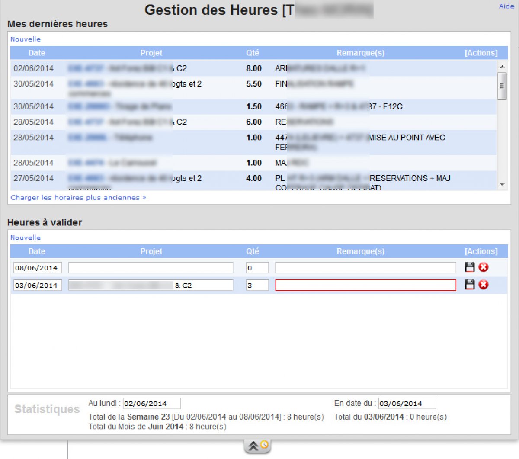Select quantity 6.00 in recent hours
The width and height of the screenshot is (519, 459).
(x=254, y=122)
